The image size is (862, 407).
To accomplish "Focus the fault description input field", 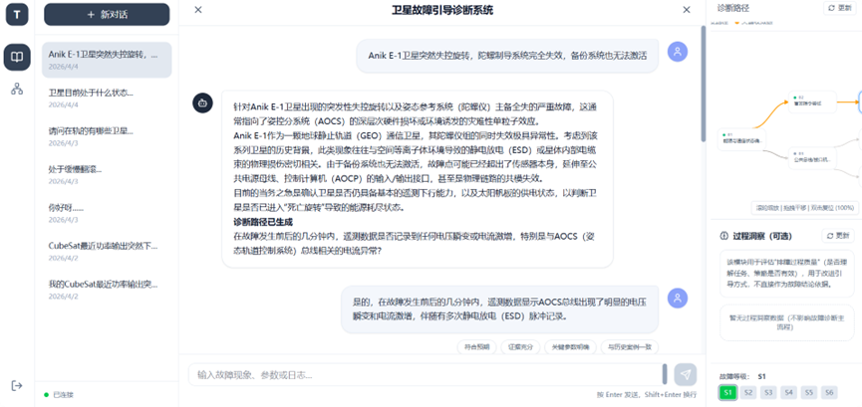I will [x=427, y=374].
